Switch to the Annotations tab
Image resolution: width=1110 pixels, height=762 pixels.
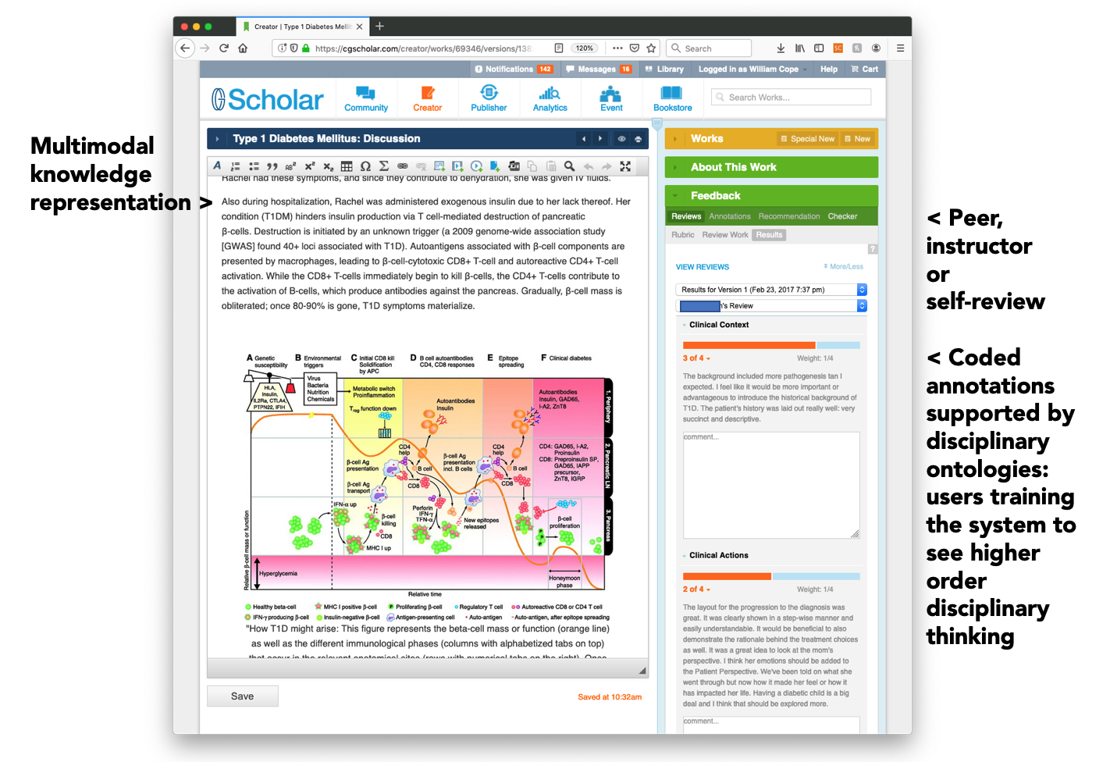point(730,216)
